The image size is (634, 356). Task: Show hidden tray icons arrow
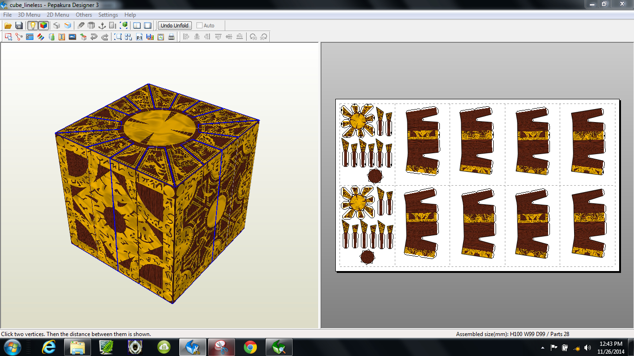543,348
